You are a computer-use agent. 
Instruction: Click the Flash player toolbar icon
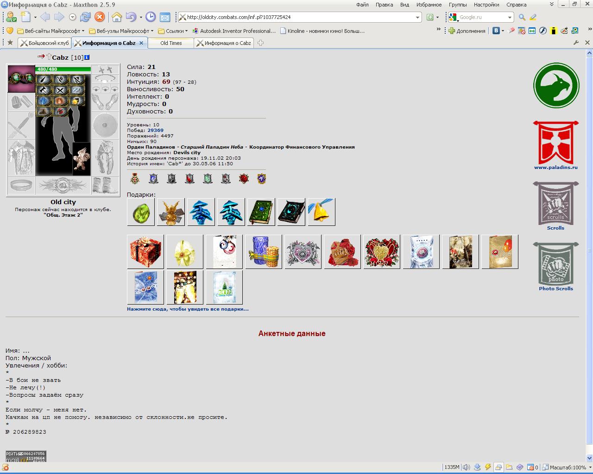[543, 31]
